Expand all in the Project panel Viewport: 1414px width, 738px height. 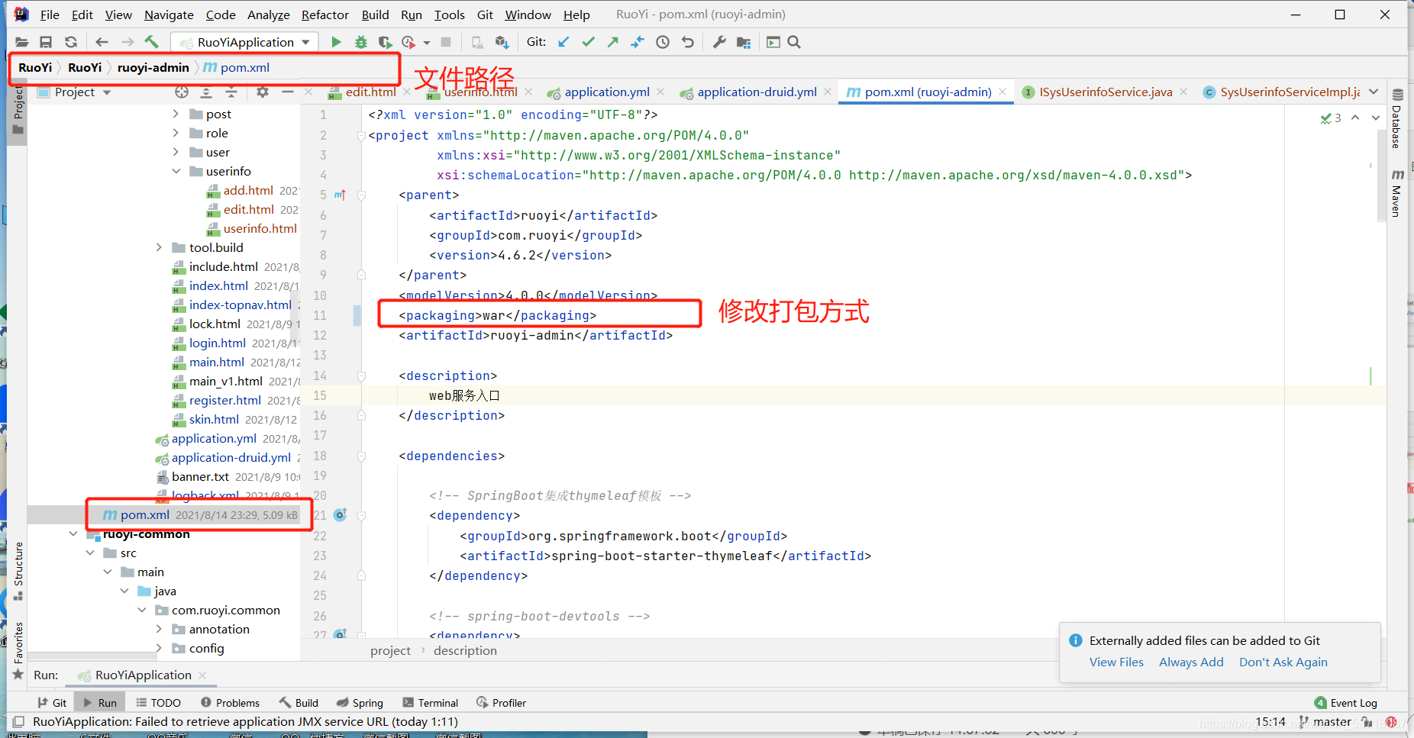pyautogui.click(x=206, y=92)
